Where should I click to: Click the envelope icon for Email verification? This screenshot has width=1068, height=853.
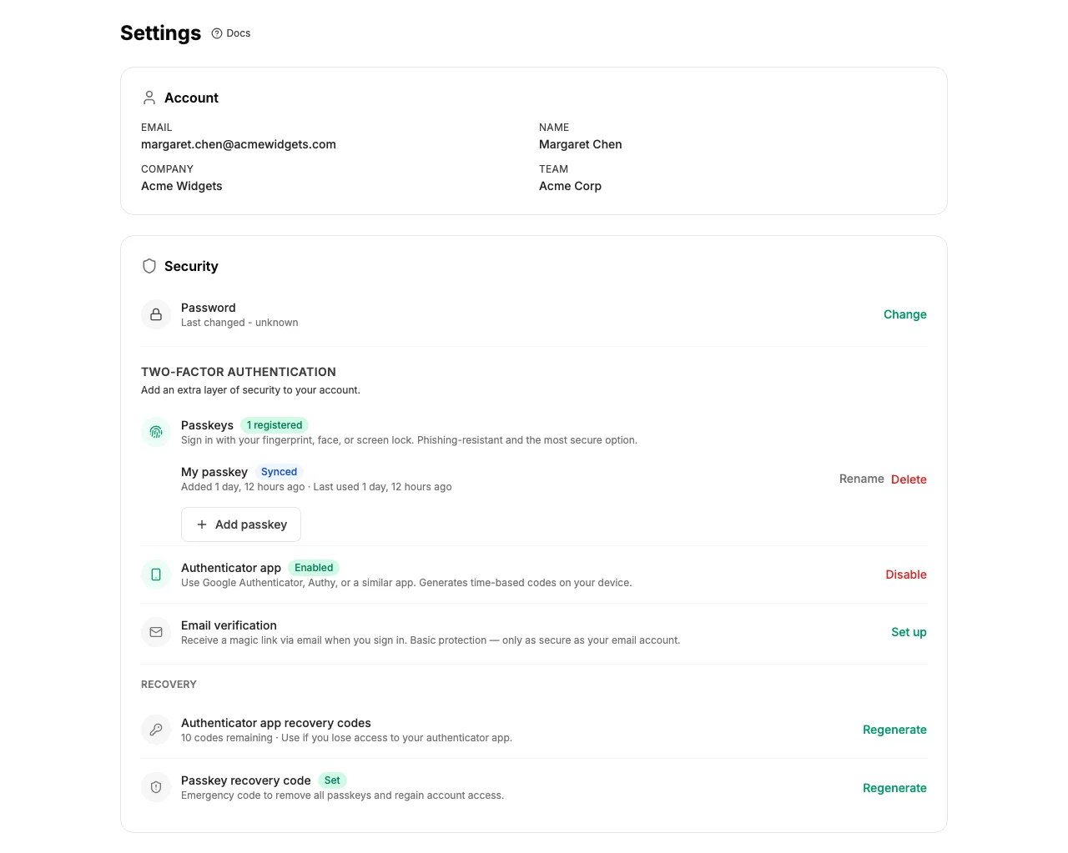point(156,632)
